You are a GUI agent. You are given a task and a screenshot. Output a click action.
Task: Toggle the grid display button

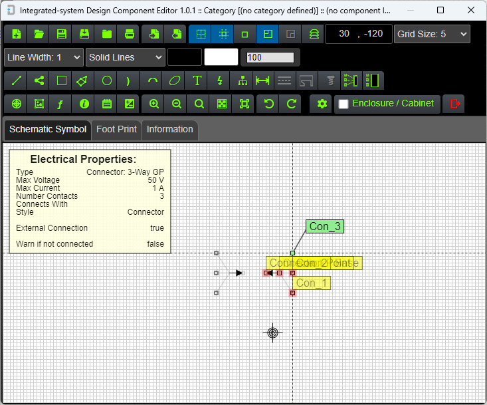(200, 34)
